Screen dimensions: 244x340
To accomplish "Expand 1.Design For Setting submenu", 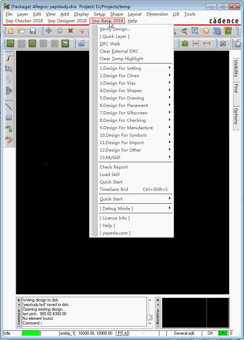I will pyautogui.click(x=135, y=68).
